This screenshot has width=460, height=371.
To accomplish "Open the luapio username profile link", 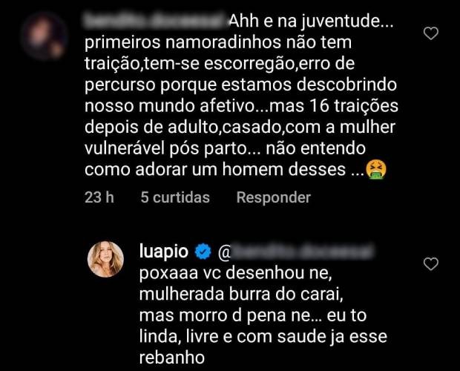I will [x=164, y=252].
